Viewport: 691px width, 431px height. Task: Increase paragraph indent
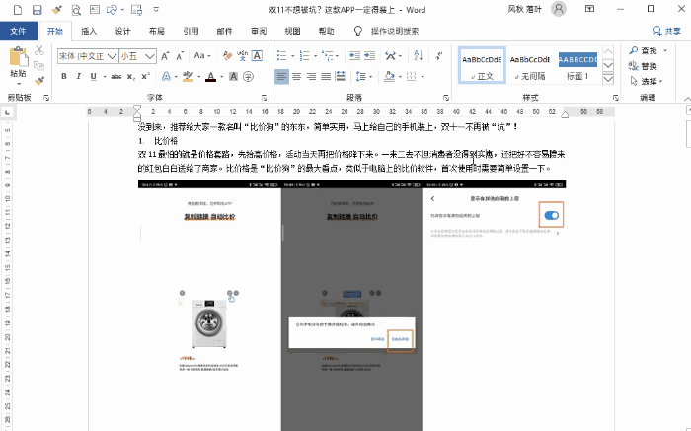[x=370, y=55]
